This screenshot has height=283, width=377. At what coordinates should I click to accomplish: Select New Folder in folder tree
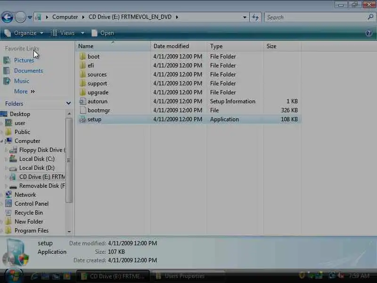pyautogui.click(x=29, y=221)
